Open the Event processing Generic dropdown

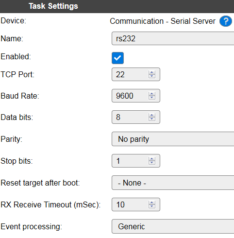click(173, 226)
